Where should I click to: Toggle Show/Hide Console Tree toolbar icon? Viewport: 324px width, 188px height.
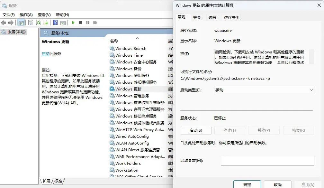[21, 23]
